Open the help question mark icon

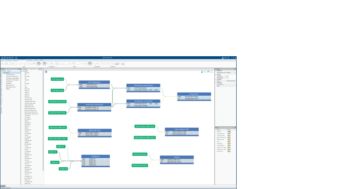click(228, 58)
